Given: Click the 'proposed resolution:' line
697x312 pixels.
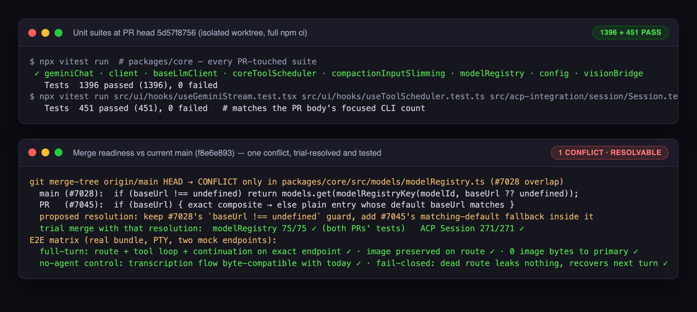Looking at the screenshot, I should pos(316,217).
